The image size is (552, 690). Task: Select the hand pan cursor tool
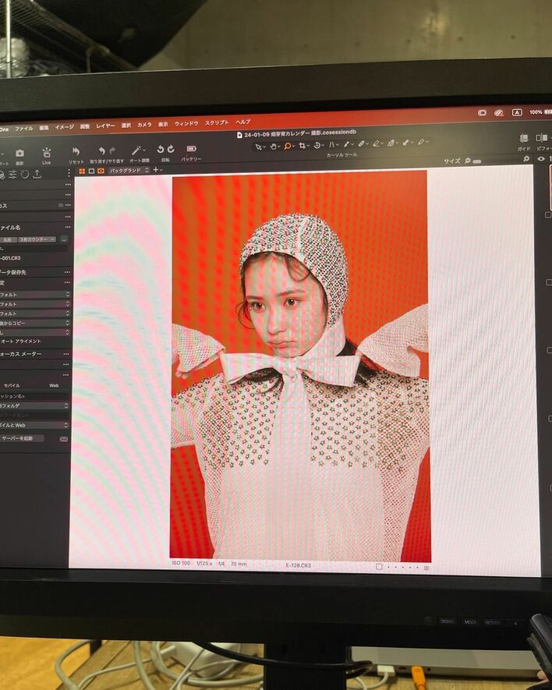point(274,146)
